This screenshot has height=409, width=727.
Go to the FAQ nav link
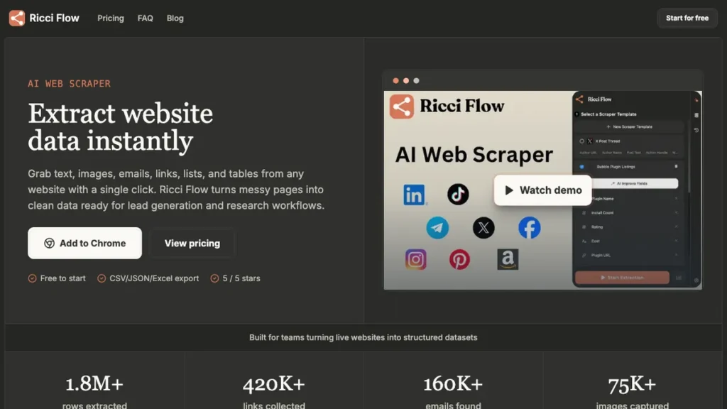coord(145,18)
